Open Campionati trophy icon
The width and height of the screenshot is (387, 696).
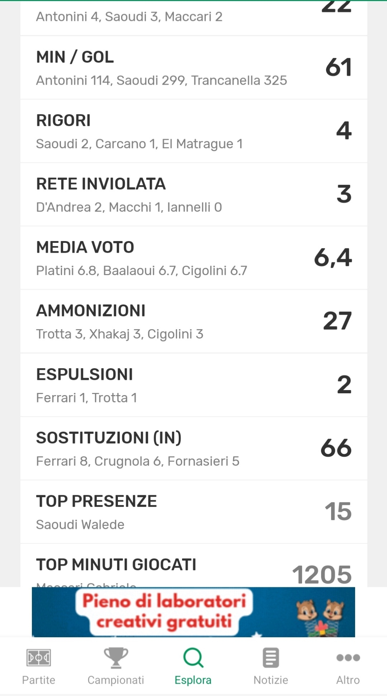116,658
